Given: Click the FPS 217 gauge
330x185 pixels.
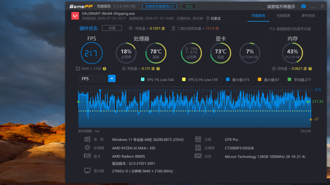Looking at the screenshot, I should tap(91, 53).
